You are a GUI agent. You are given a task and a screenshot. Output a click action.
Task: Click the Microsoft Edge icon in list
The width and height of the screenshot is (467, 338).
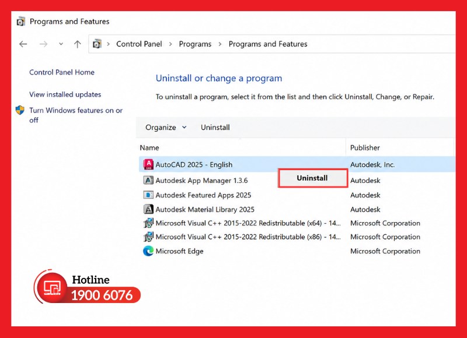click(148, 251)
